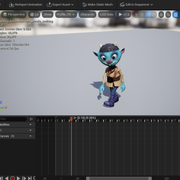Click frame 10 on the timeline ruler
Screen dimensions: 180x180
pyautogui.click(x=127, y=120)
